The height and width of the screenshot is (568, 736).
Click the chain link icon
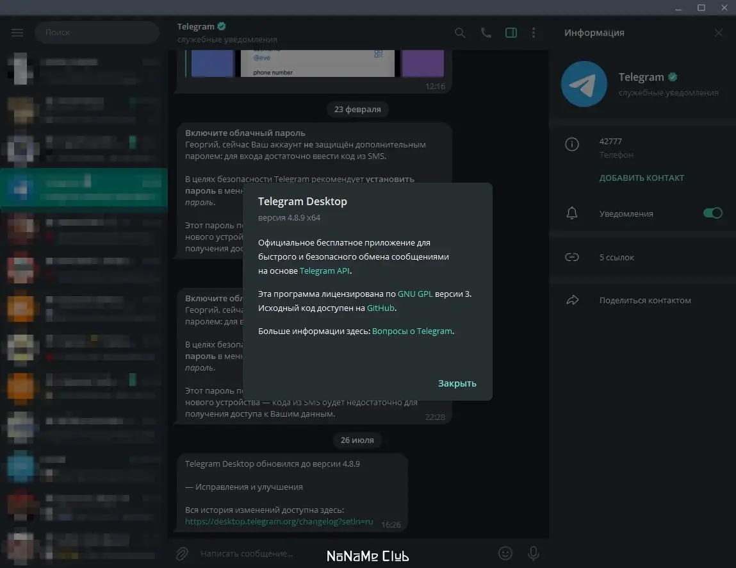point(572,257)
